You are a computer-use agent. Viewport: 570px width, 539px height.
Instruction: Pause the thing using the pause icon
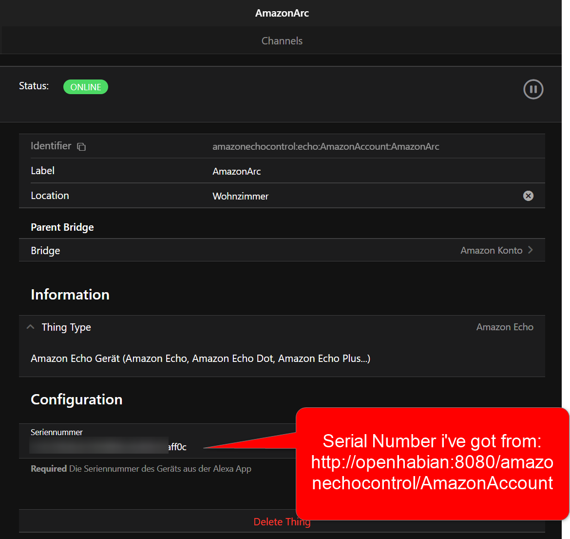click(533, 89)
